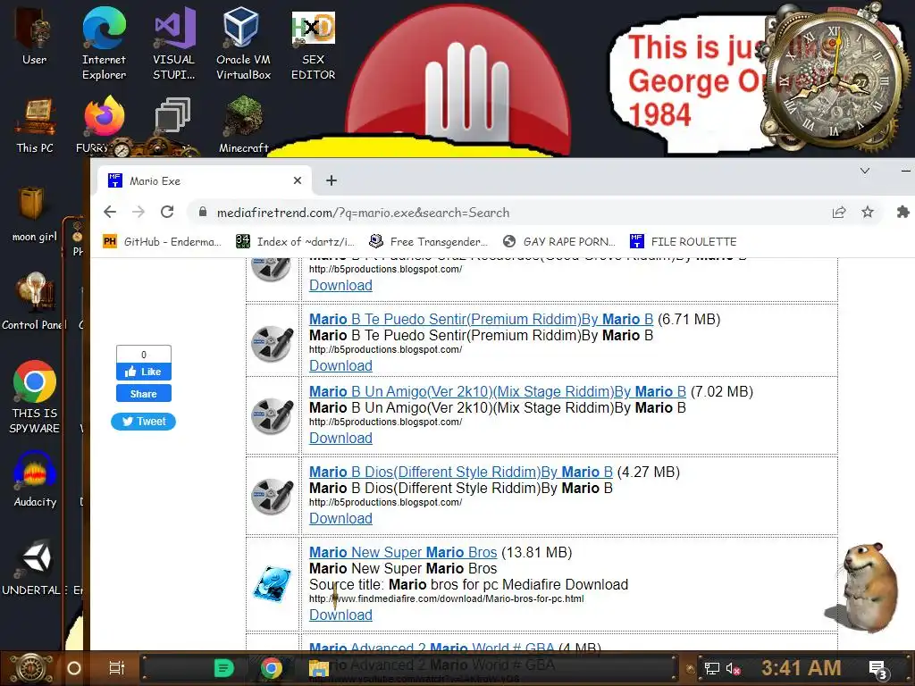Open Mario B Un Amigo title link

coord(497,391)
